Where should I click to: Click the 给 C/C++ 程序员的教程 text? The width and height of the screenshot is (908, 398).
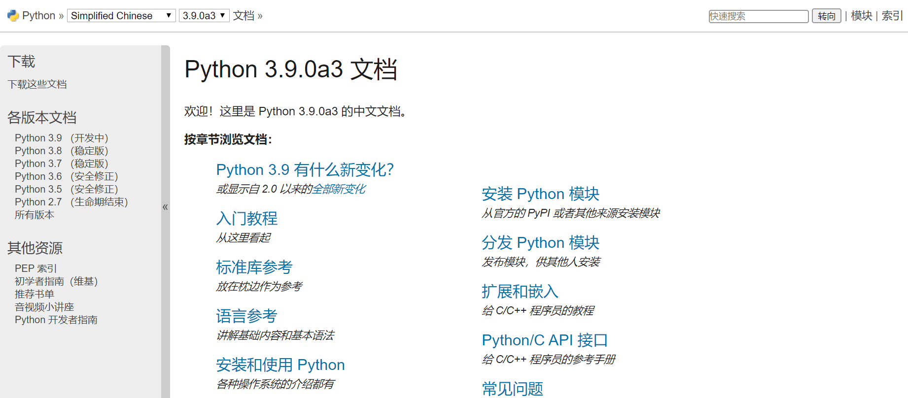538,311
